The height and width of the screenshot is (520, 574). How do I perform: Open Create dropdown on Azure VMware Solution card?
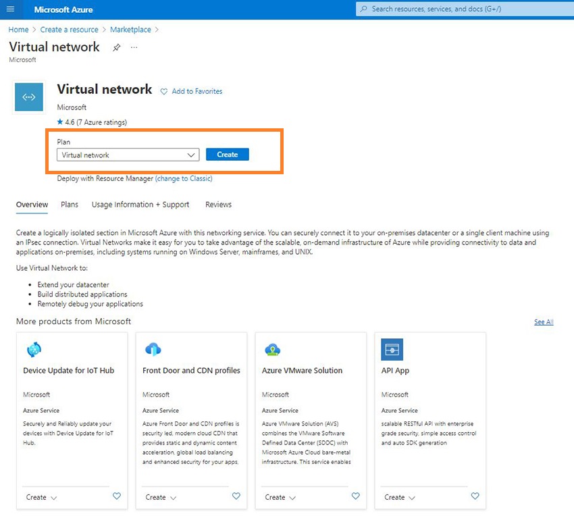coord(280,498)
